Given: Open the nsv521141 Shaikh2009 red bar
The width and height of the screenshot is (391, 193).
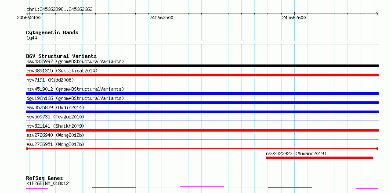Looking at the screenshot, I should 202,130.
